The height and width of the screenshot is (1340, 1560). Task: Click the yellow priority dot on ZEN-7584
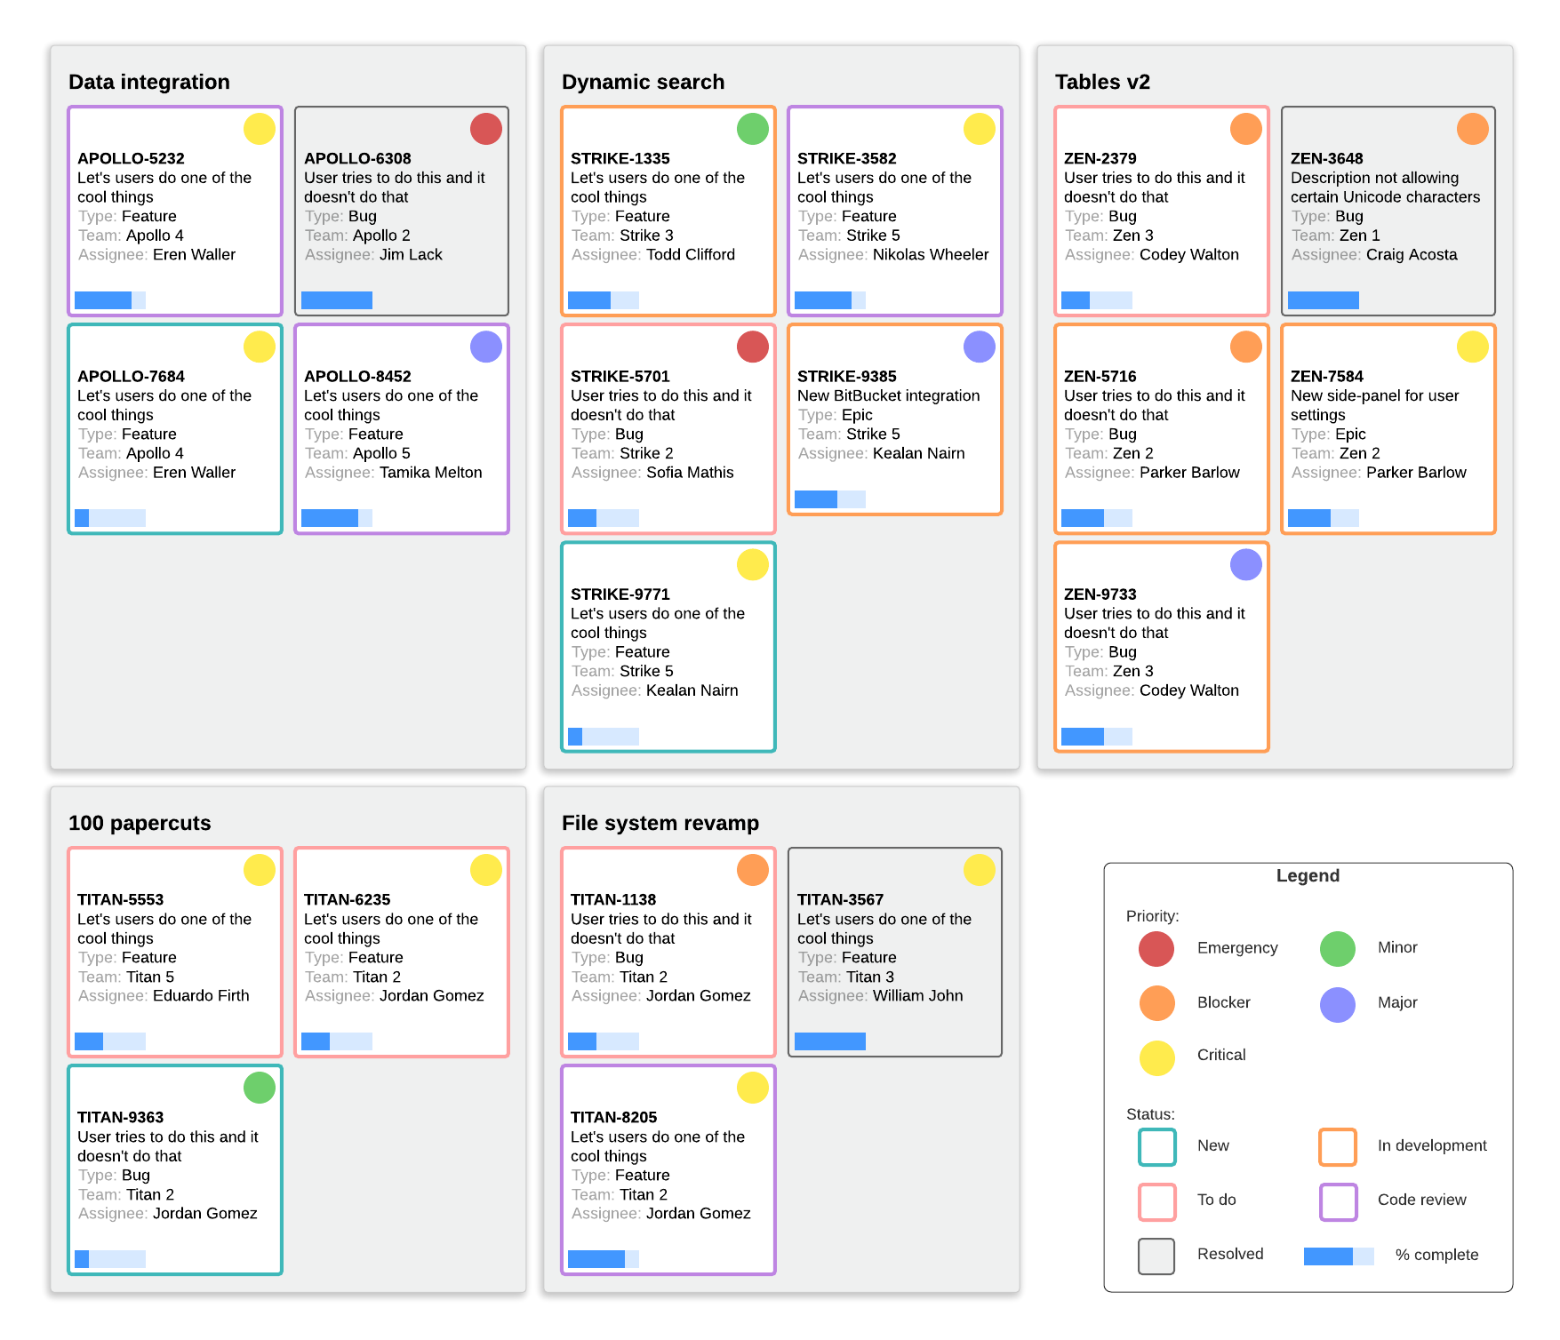click(x=1472, y=347)
